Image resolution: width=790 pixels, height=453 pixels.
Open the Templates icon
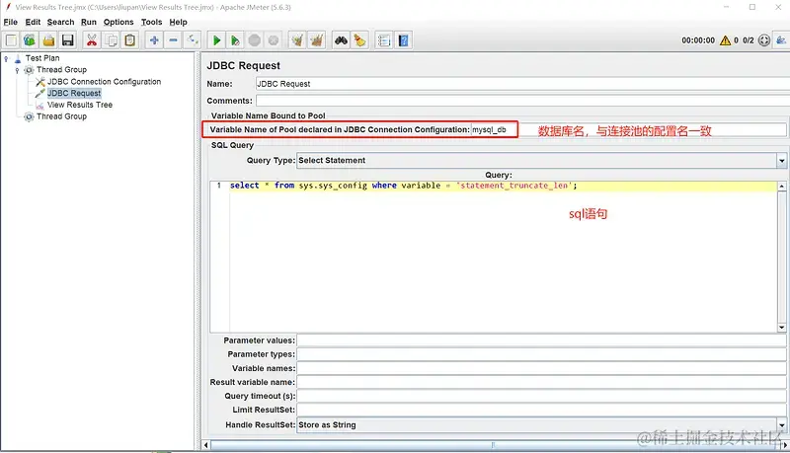point(30,40)
